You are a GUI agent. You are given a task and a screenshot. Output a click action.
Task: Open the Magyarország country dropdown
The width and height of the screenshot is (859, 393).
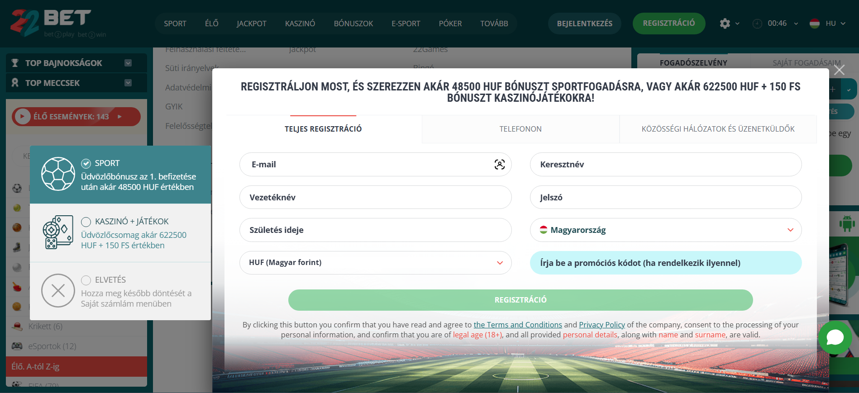(666, 230)
